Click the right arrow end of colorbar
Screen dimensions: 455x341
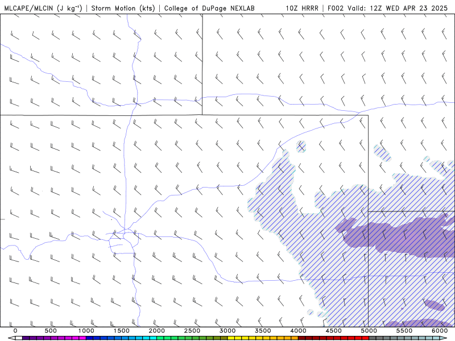pyautogui.click(x=444, y=338)
